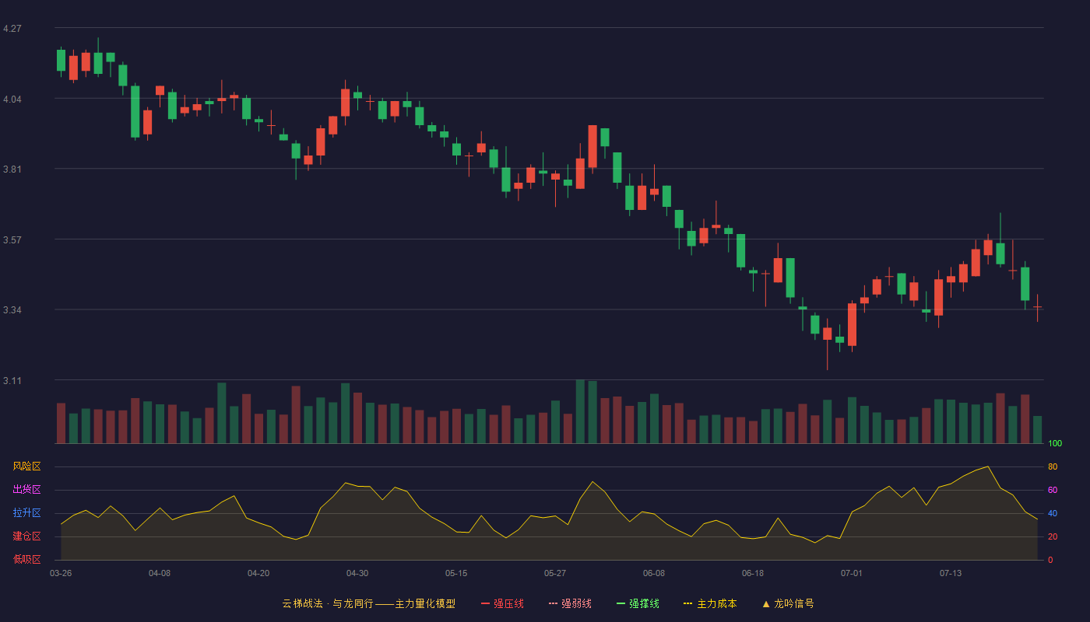Click the red line icon beside 强压线
Viewport: 1090px width, 622px height.
[x=485, y=603]
